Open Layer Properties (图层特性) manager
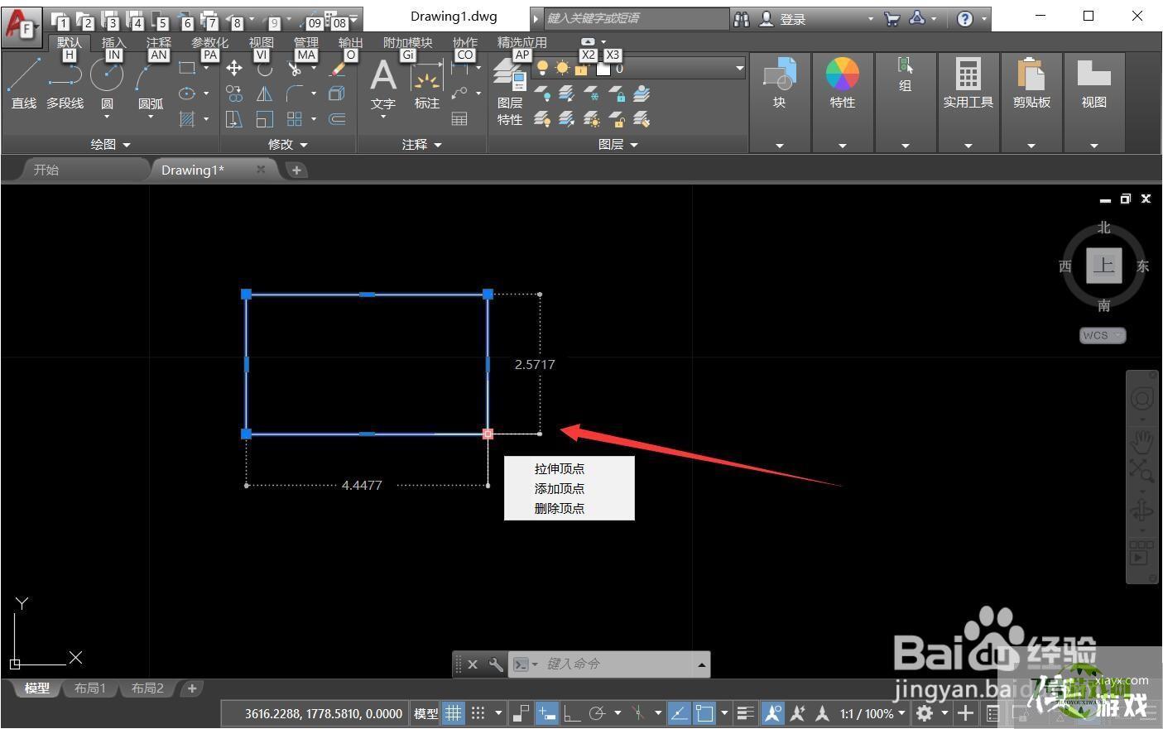This screenshot has height=729, width=1163. (x=510, y=93)
